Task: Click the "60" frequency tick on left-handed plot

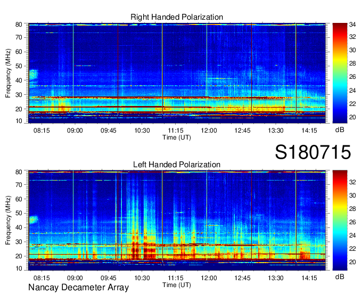Action: [19, 199]
